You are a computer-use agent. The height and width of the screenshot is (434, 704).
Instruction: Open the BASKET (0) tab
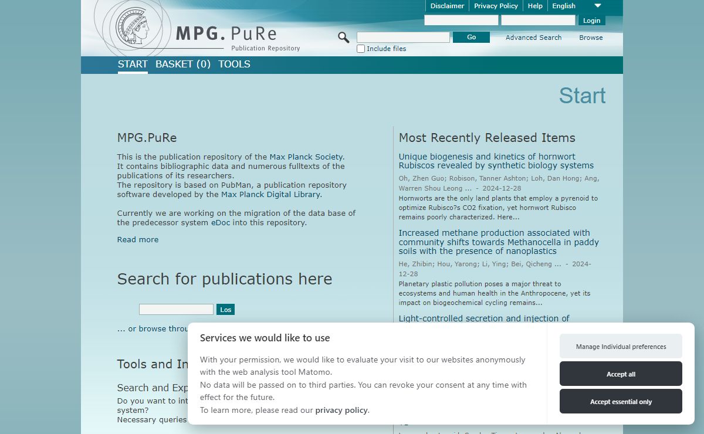coord(183,65)
